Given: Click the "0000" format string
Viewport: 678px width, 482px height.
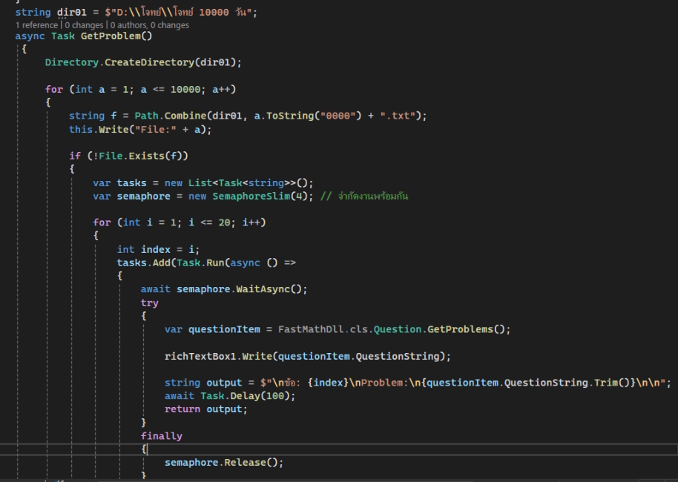Looking at the screenshot, I should (x=338, y=116).
